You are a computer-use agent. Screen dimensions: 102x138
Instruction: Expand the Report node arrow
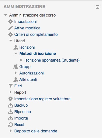[x=11, y=92]
